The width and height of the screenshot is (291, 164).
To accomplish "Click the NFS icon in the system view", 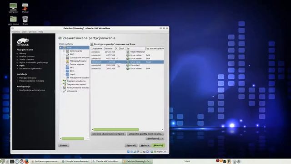I will [x=67, y=68].
